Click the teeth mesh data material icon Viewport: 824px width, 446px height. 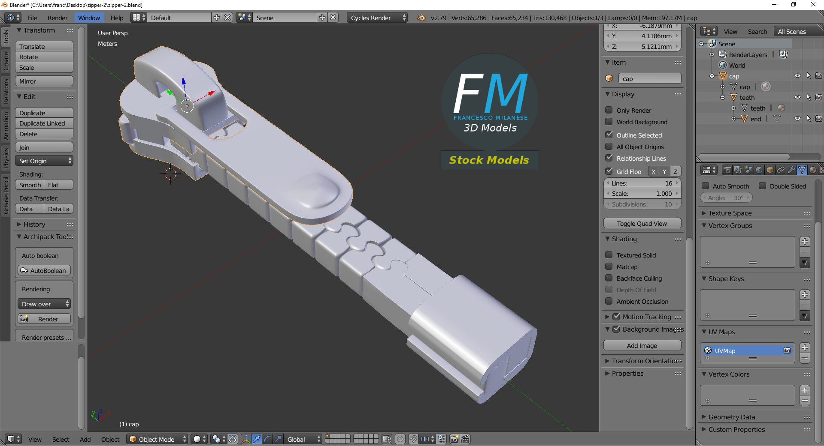tap(781, 108)
